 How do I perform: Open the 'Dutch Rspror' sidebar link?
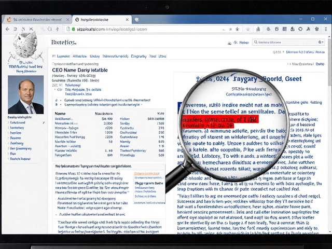(20, 159)
